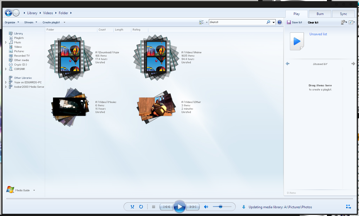
Task: Open the Help question mark icon
Action: click(280, 22)
